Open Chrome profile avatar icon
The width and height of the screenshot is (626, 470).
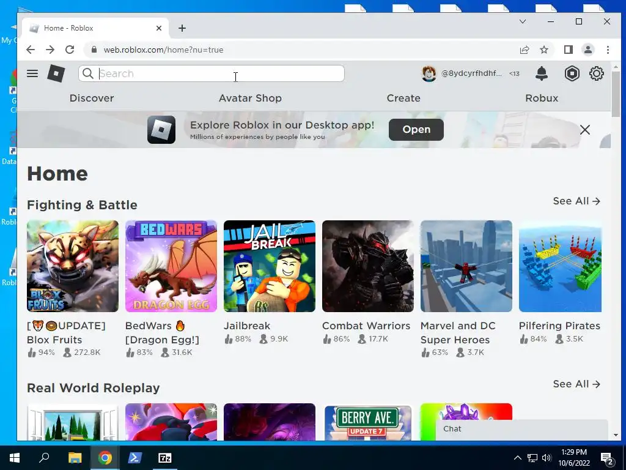pos(587,50)
